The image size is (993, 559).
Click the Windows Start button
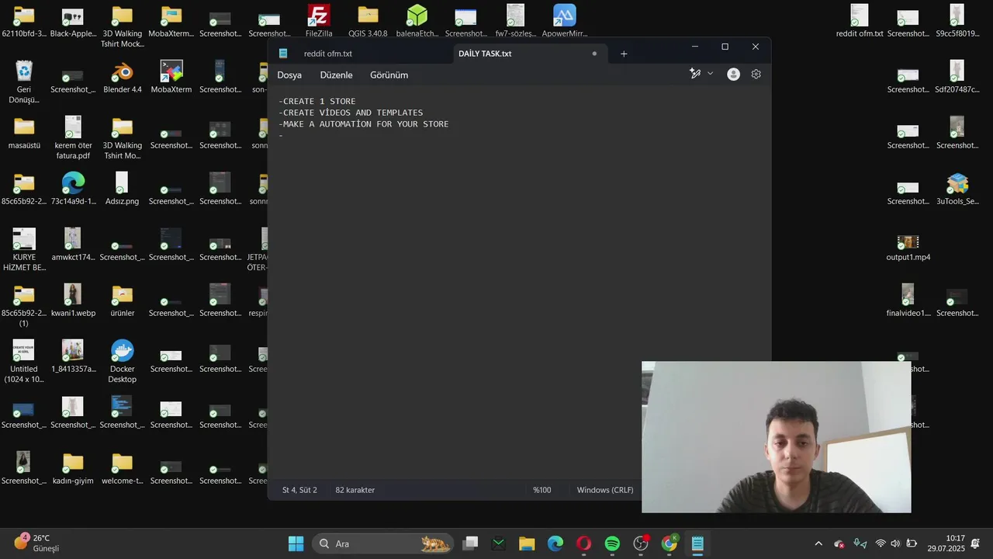[x=296, y=543]
